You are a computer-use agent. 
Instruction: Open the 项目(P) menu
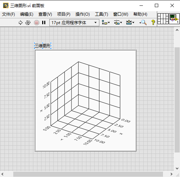pyautogui.click(x=64, y=14)
